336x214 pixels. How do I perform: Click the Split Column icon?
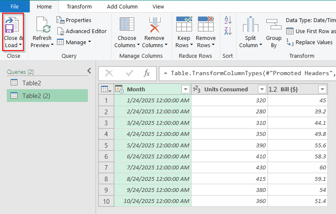(251, 24)
